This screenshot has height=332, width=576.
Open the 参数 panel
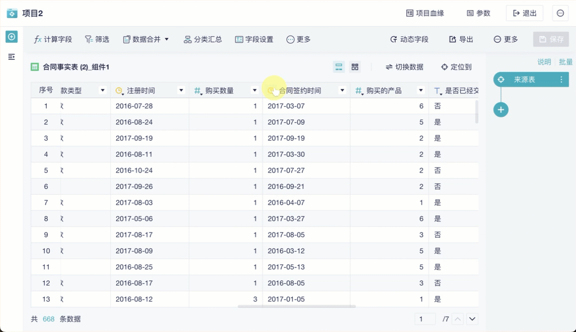[478, 13]
